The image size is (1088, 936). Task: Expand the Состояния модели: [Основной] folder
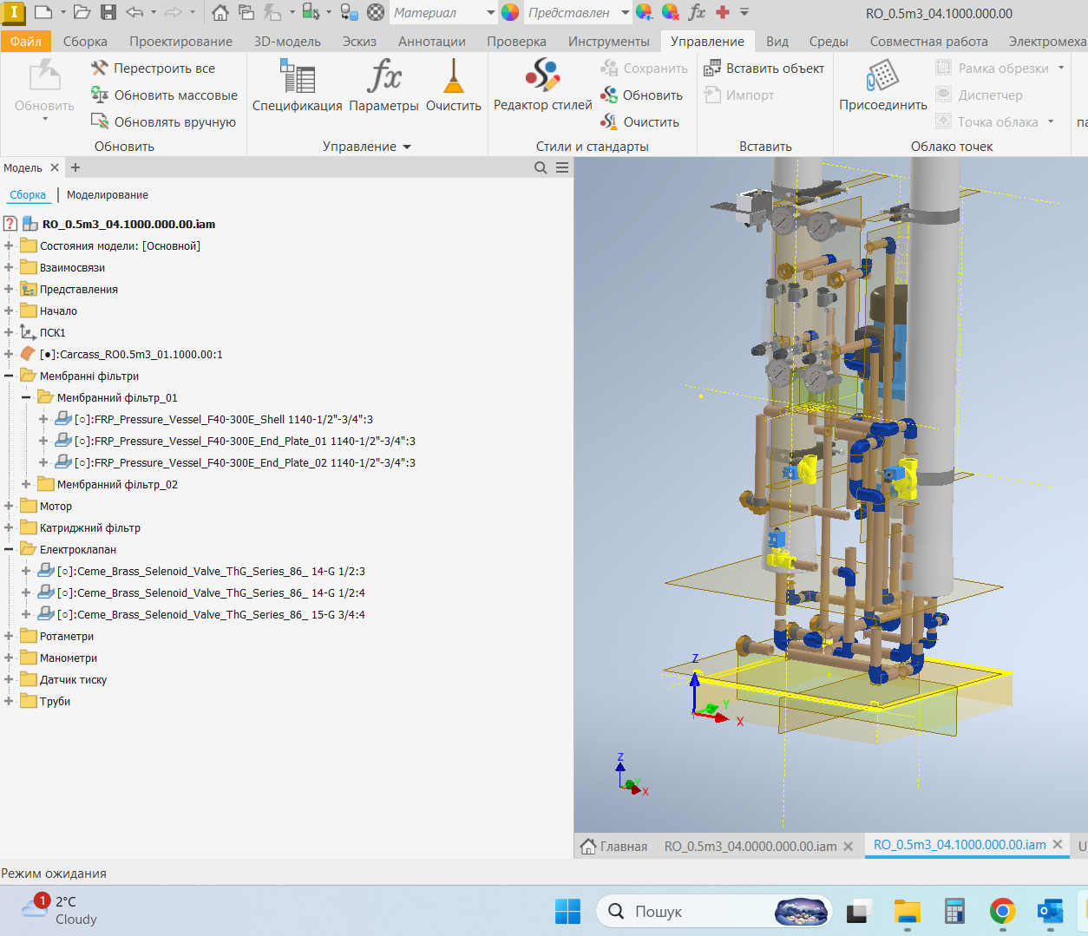(9, 245)
